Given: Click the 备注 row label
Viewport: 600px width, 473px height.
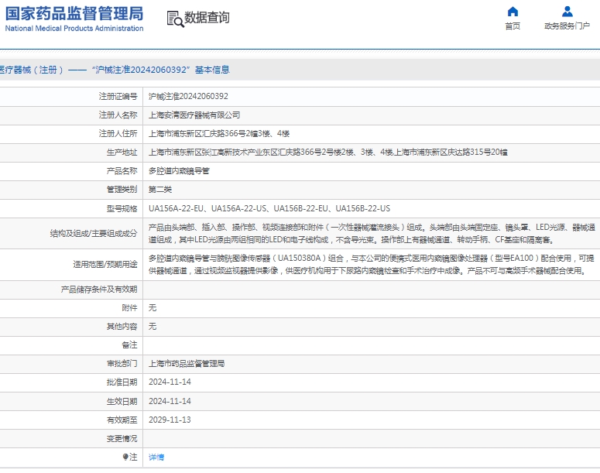Looking at the screenshot, I should (x=129, y=344).
